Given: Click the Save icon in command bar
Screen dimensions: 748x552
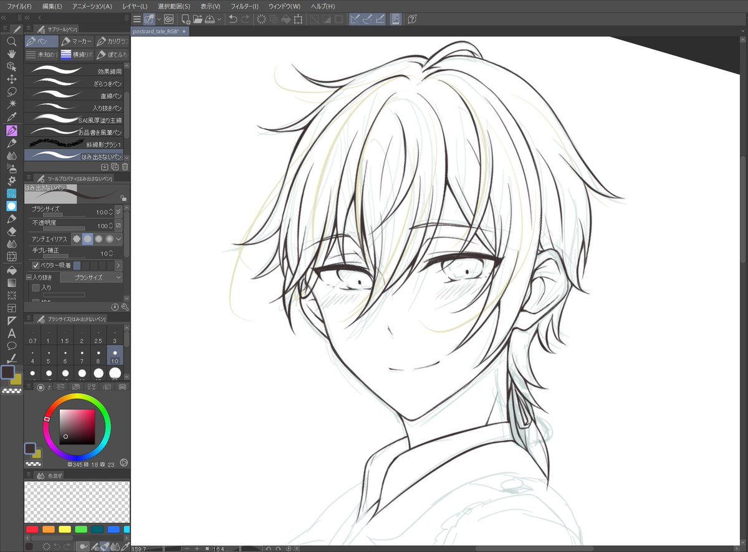Looking at the screenshot, I should [210, 19].
